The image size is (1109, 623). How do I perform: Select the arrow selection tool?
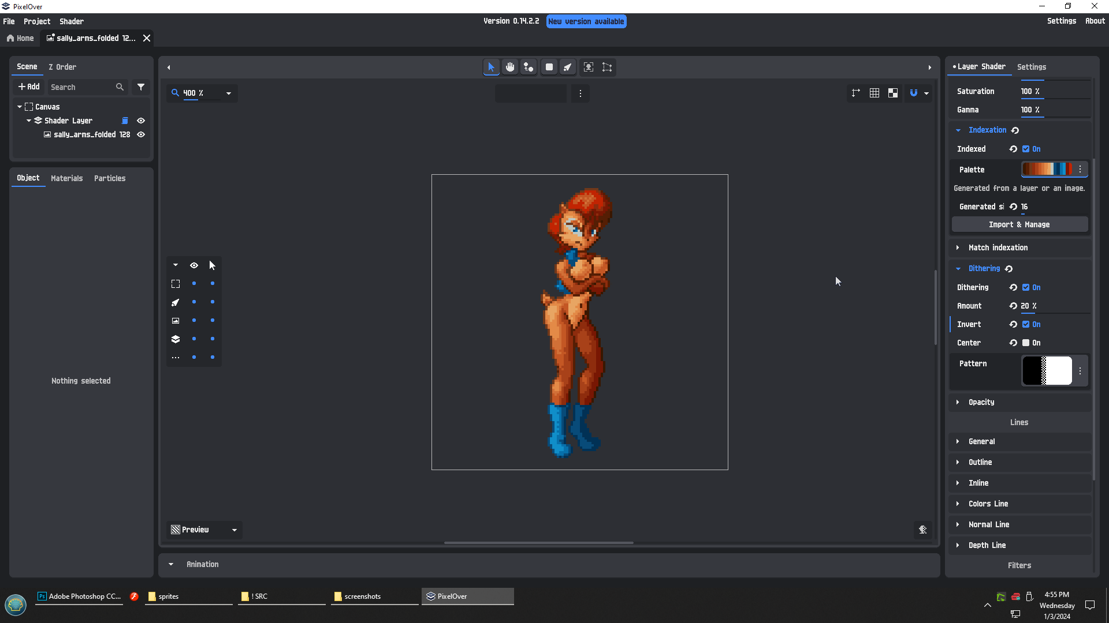click(x=491, y=67)
